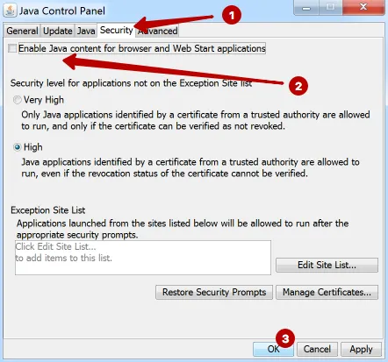This screenshot has width=388, height=362.
Task: Open Manage Certificates dialog
Action: [327, 292]
